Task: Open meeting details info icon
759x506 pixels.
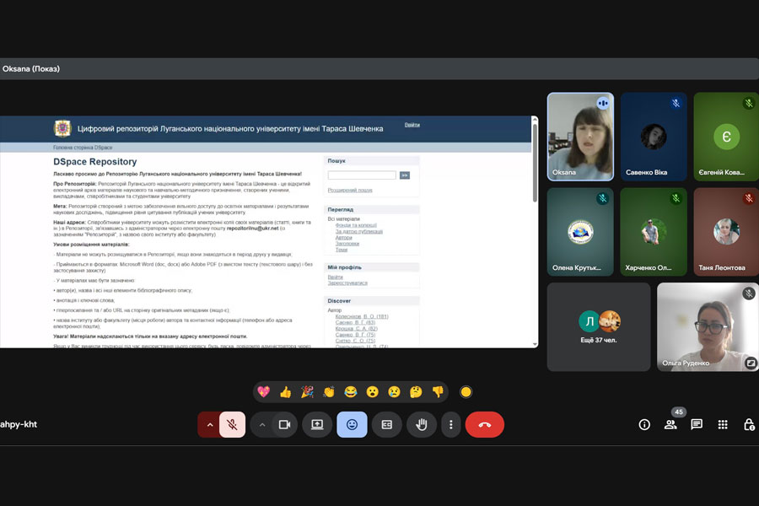Action: coord(644,424)
